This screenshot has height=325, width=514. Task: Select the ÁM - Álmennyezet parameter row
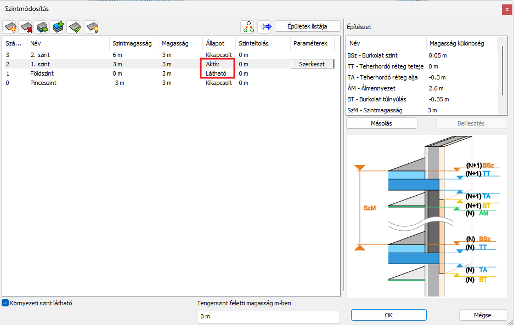(x=384, y=88)
